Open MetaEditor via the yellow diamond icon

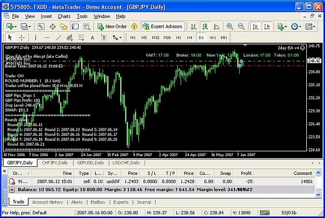(134, 27)
